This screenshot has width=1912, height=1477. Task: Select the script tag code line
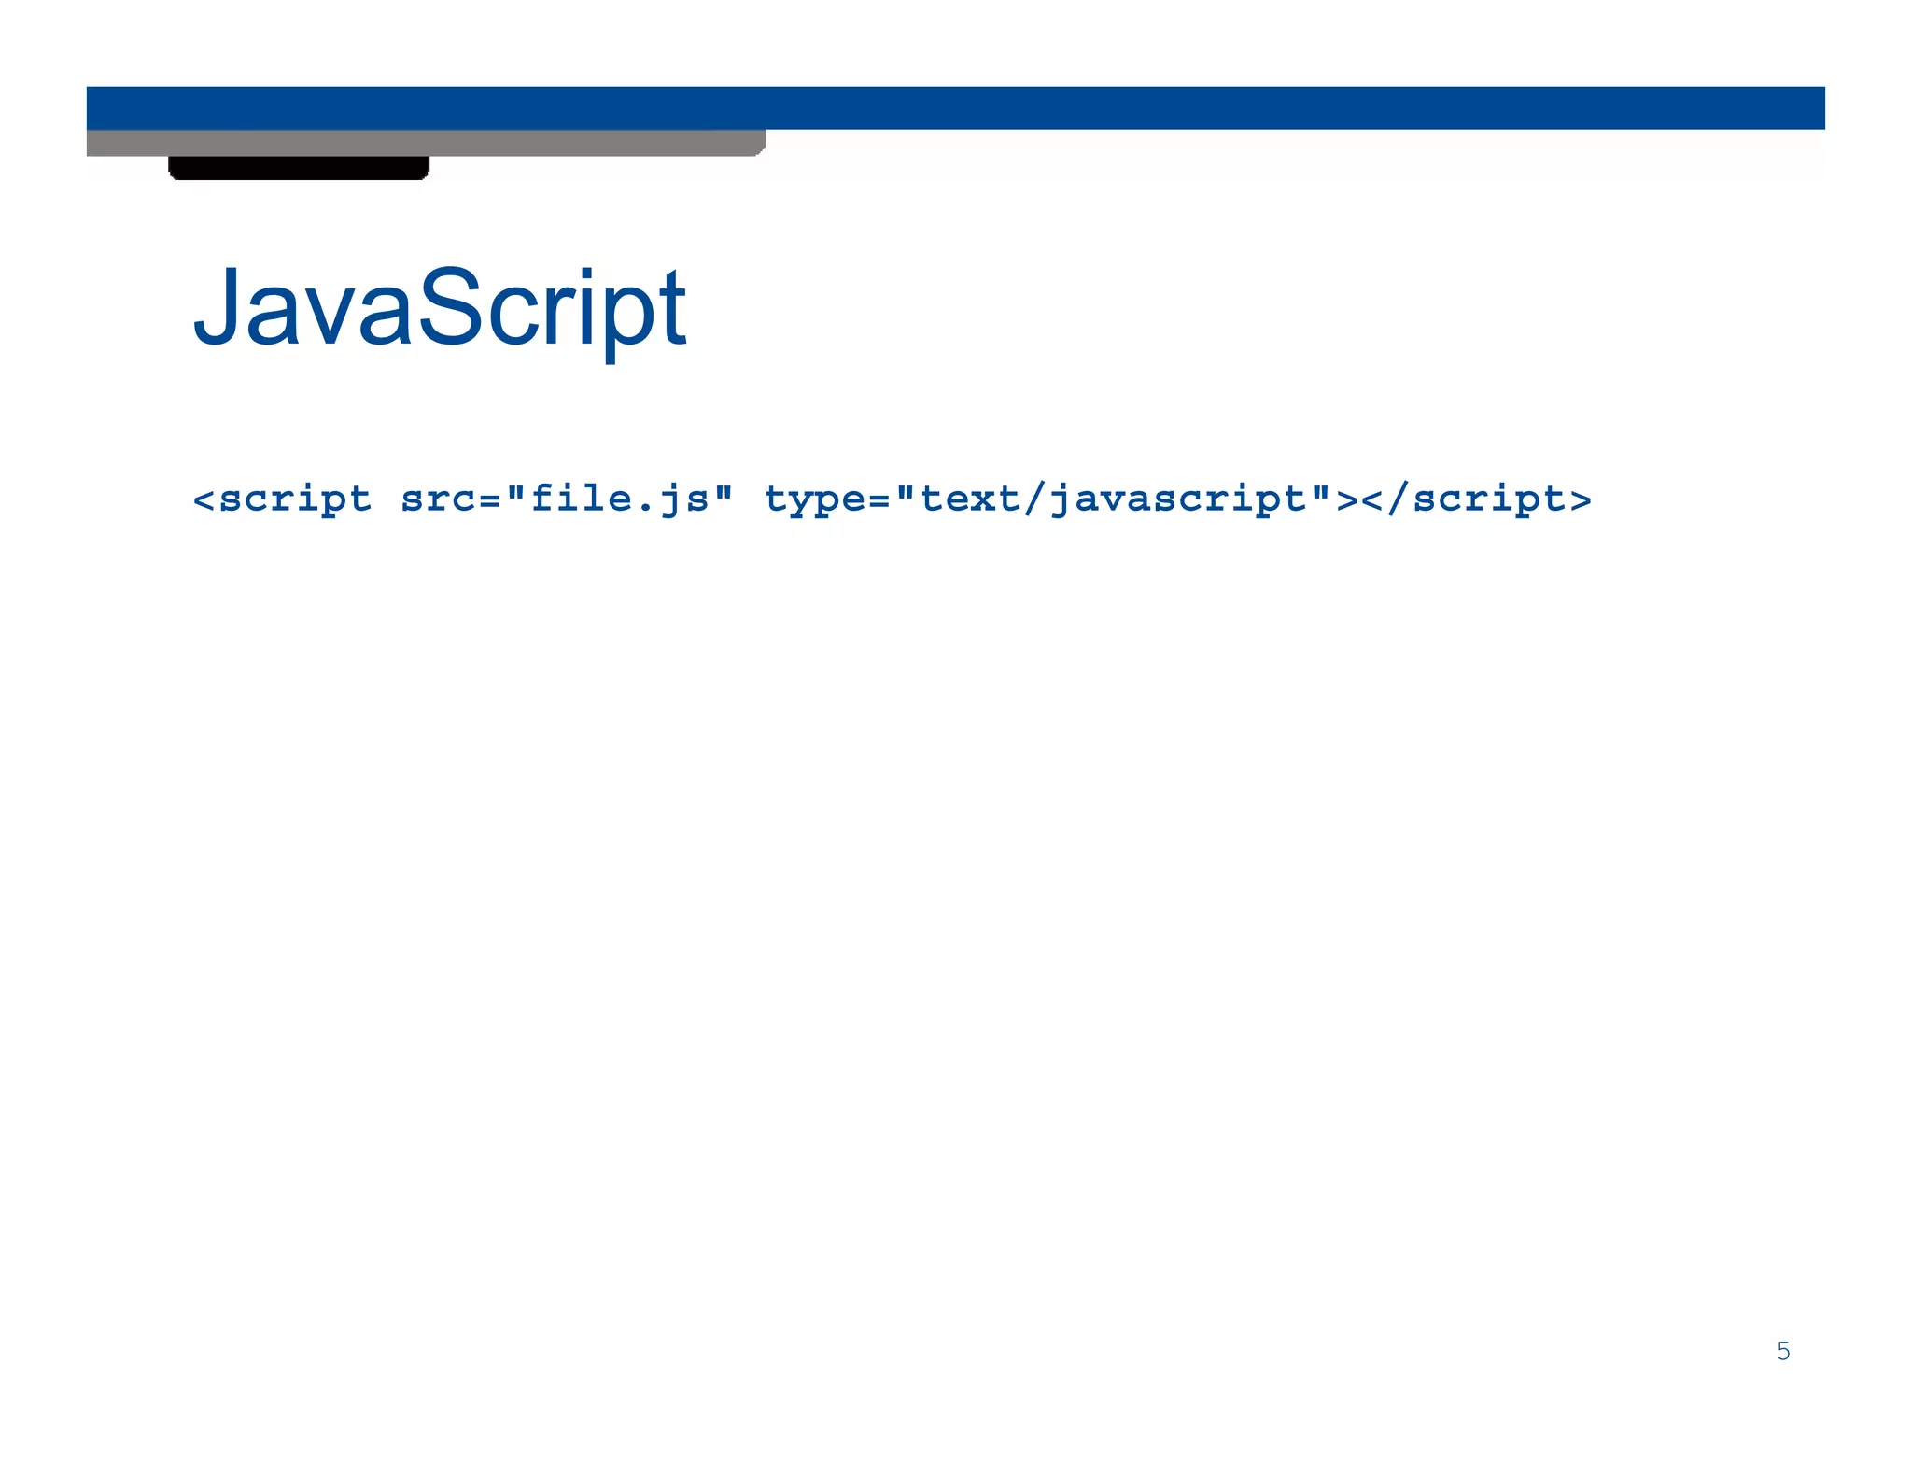pyautogui.click(x=892, y=499)
